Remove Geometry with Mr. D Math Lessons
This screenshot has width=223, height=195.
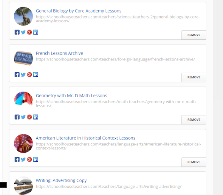point(194,120)
